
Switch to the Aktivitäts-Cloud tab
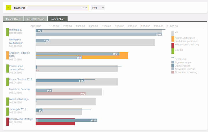36,19
